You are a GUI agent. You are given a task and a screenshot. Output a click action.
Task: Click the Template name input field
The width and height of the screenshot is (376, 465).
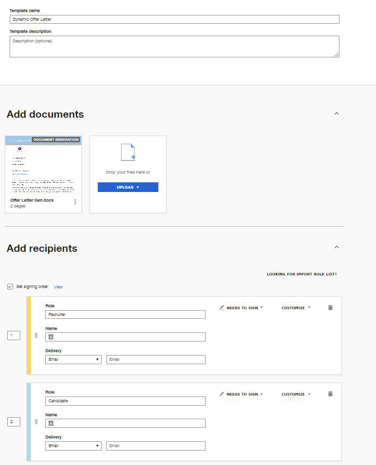(174, 19)
